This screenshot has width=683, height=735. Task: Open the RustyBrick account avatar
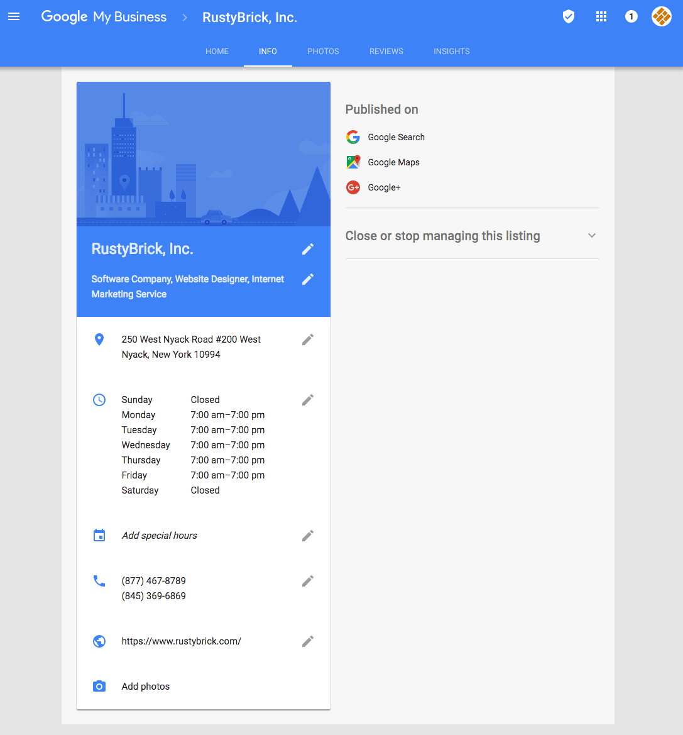click(662, 17)
